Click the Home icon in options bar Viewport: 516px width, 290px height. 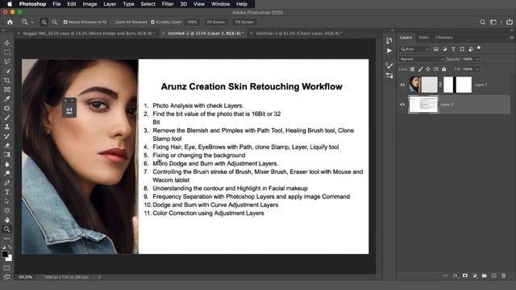click(10, 22)
